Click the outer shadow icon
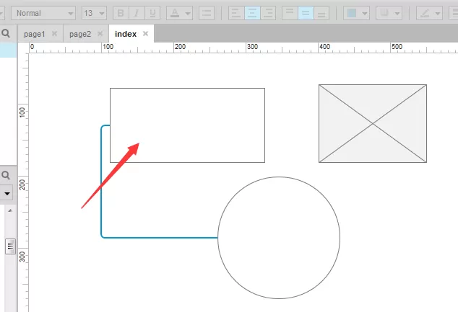The image size is (458, 312). click(x=384, y=13)
